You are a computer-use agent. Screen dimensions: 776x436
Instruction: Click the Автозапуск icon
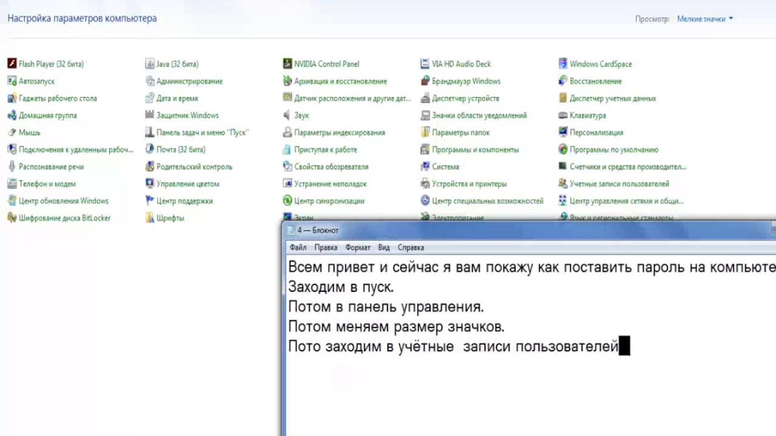tap(12, 81)
